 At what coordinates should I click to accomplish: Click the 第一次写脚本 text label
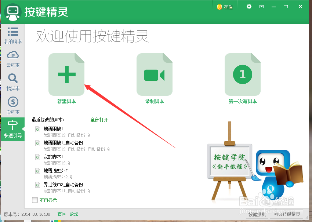(x=243, y=101)
